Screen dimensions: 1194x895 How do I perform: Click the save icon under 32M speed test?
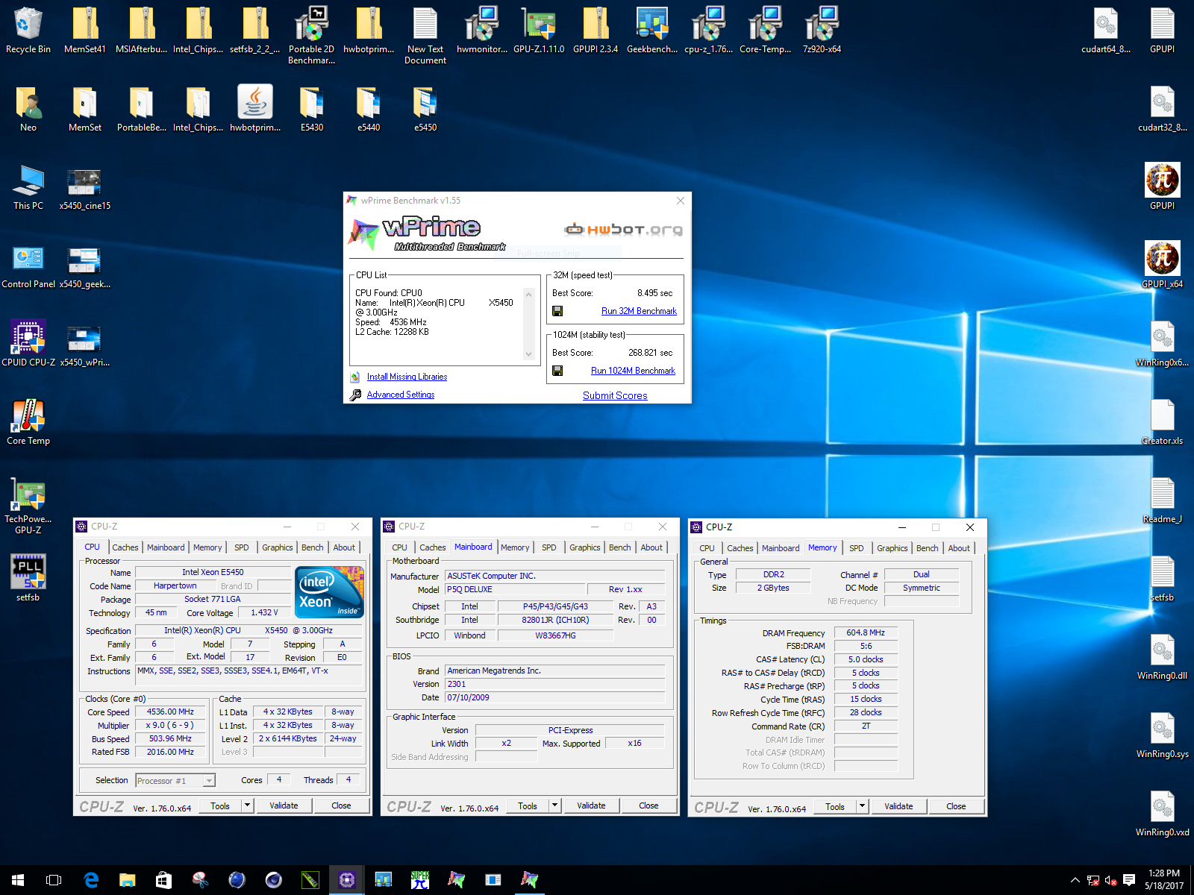(x=557, y=311)
